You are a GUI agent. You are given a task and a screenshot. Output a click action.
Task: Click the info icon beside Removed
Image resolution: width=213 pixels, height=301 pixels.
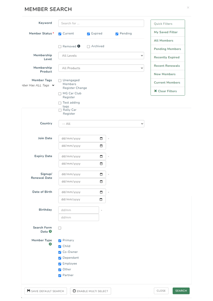[79, 46]
